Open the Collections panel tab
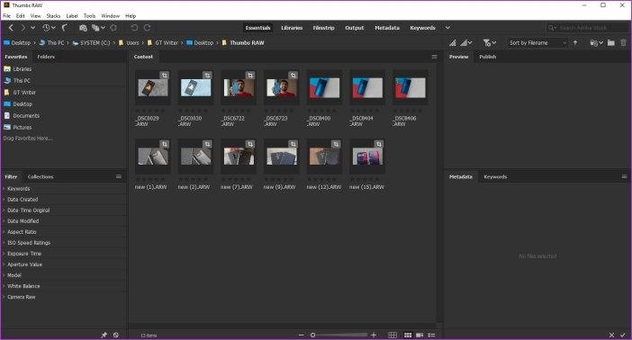632x340 pixels. 41,176
